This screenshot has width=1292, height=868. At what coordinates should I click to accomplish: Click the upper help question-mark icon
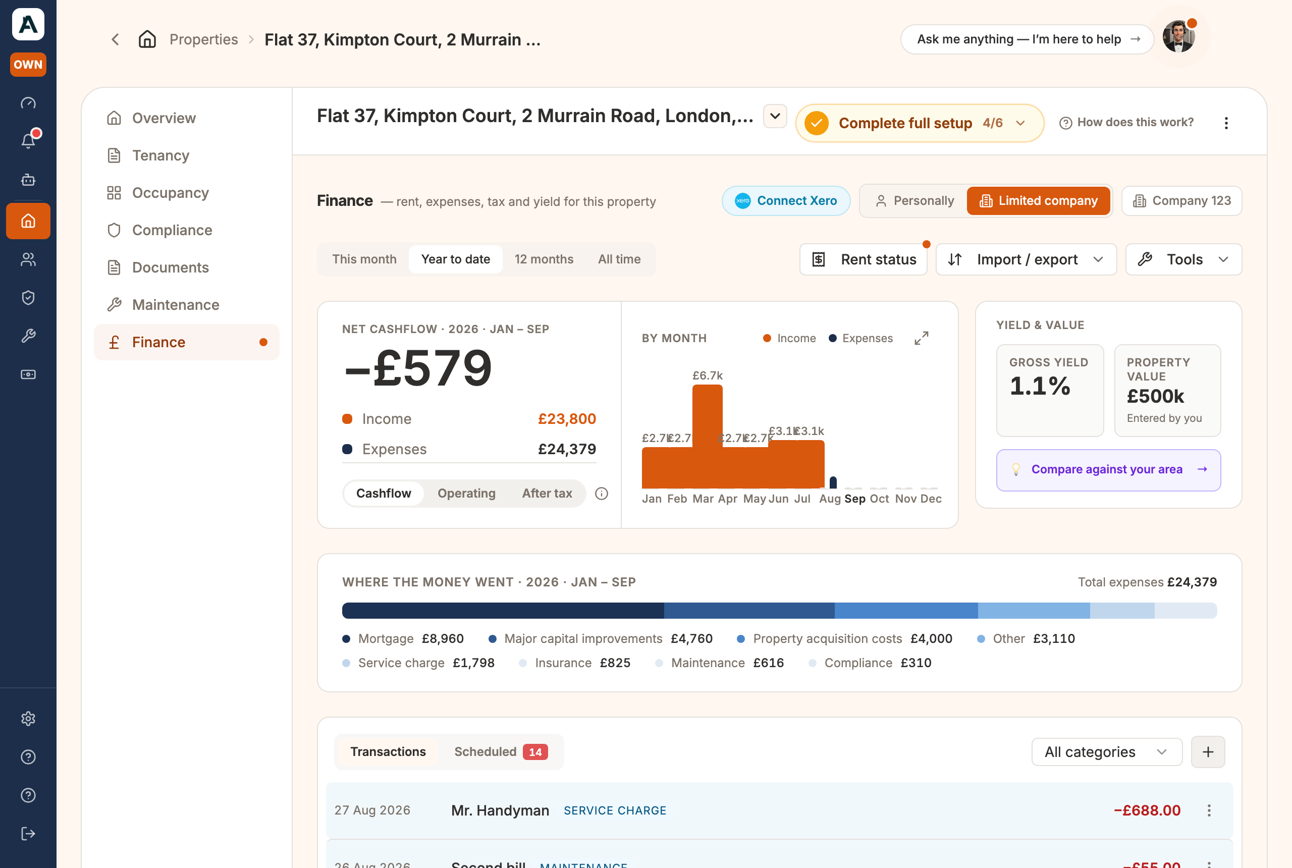[28, 757]
